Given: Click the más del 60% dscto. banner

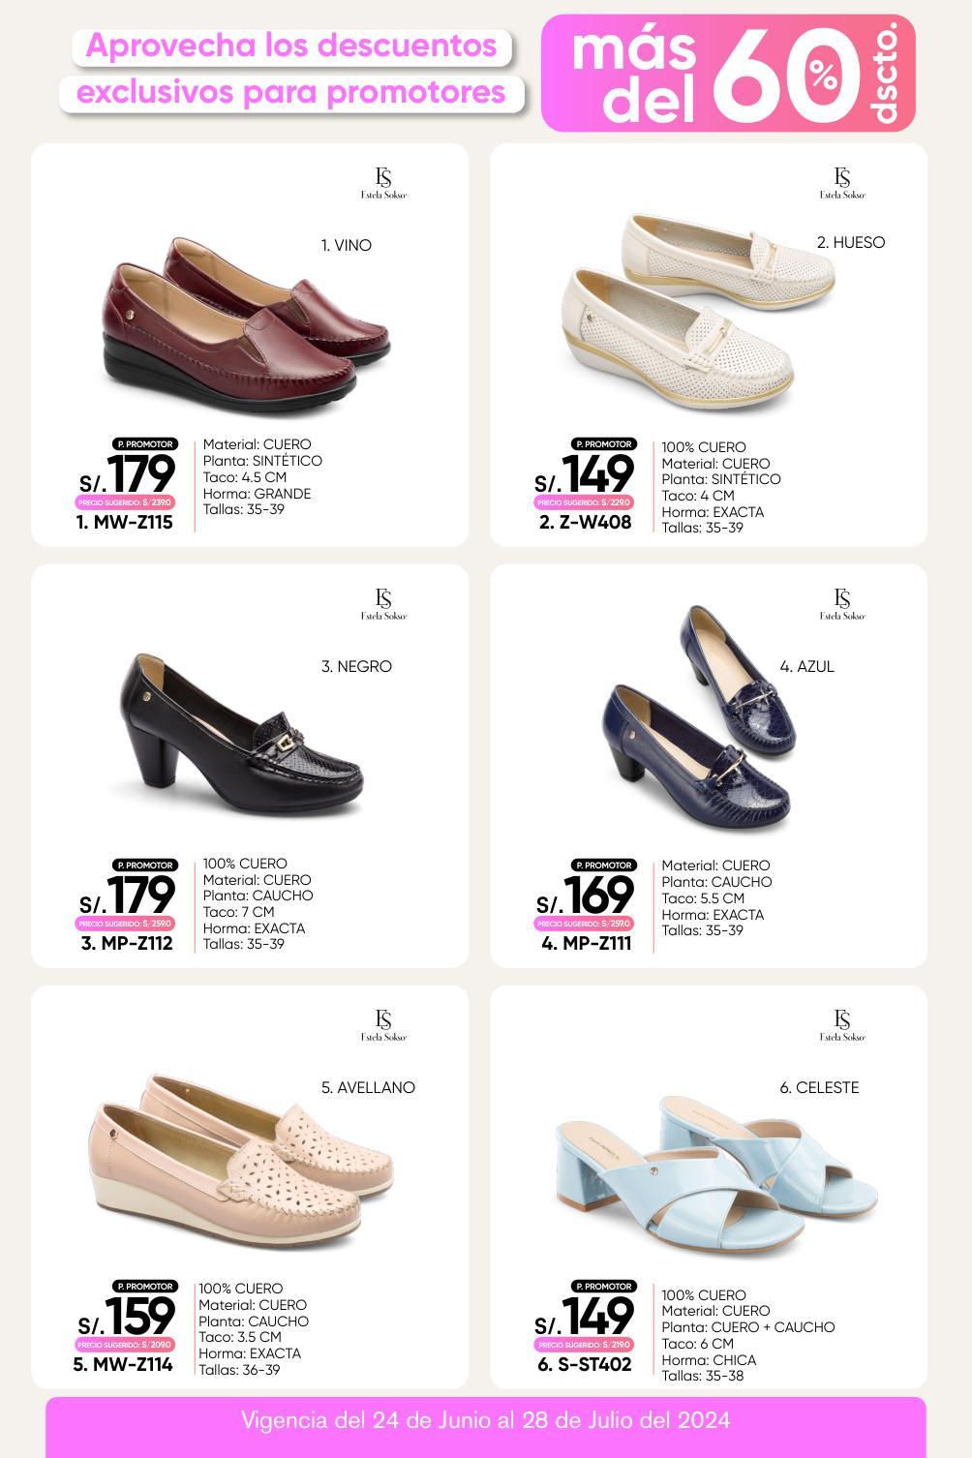Looking at the screenshot, I should [x=728, y=74].
